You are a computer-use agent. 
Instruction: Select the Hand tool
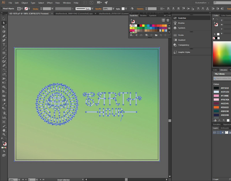[x=4, y=130]
